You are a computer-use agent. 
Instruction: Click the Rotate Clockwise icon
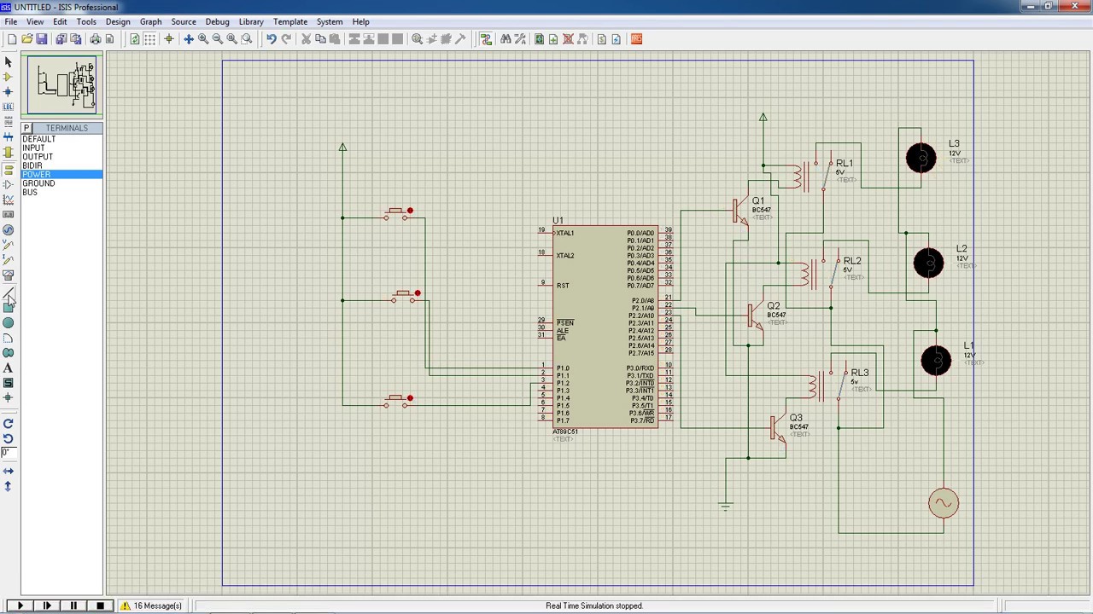[x=9, y=424]
